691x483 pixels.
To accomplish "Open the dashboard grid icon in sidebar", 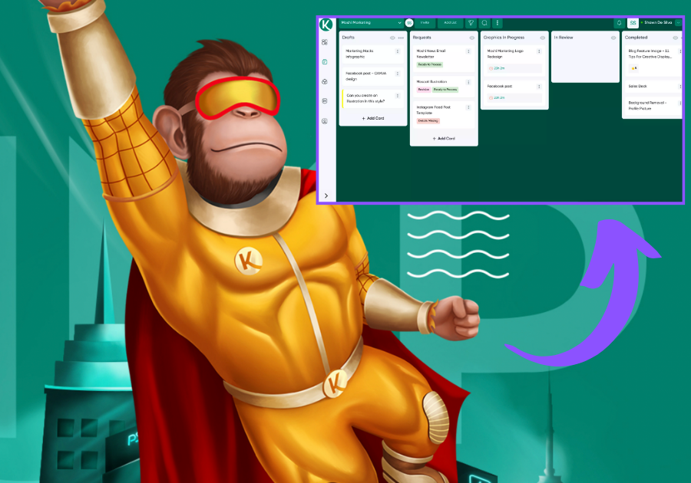I will [325, 43].
